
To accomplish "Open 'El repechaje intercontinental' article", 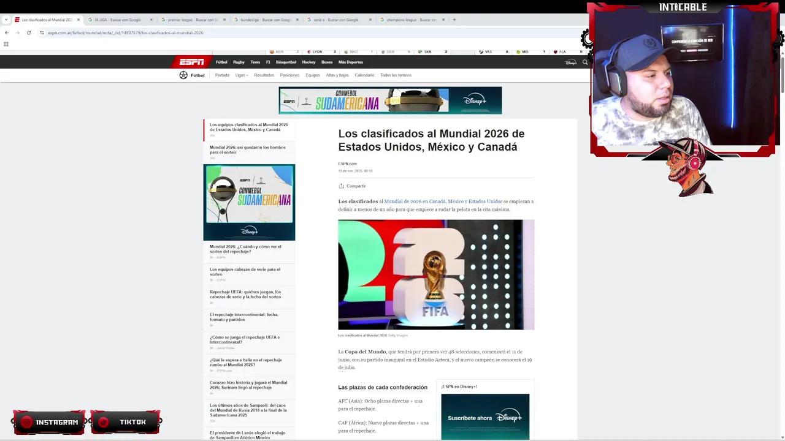I will pos(244,317).
